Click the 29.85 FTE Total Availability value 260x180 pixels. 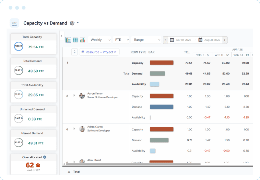point(36,95)
